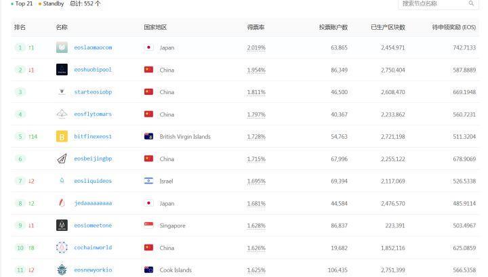Click the eosliquideos droplet logo icon
The width and height of the screenshot is (488, 277).
[62, 181]
